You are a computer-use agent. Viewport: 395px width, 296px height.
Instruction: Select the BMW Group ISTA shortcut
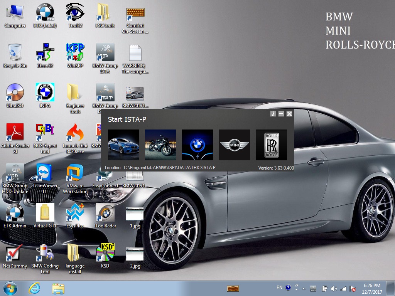(105, 59)
